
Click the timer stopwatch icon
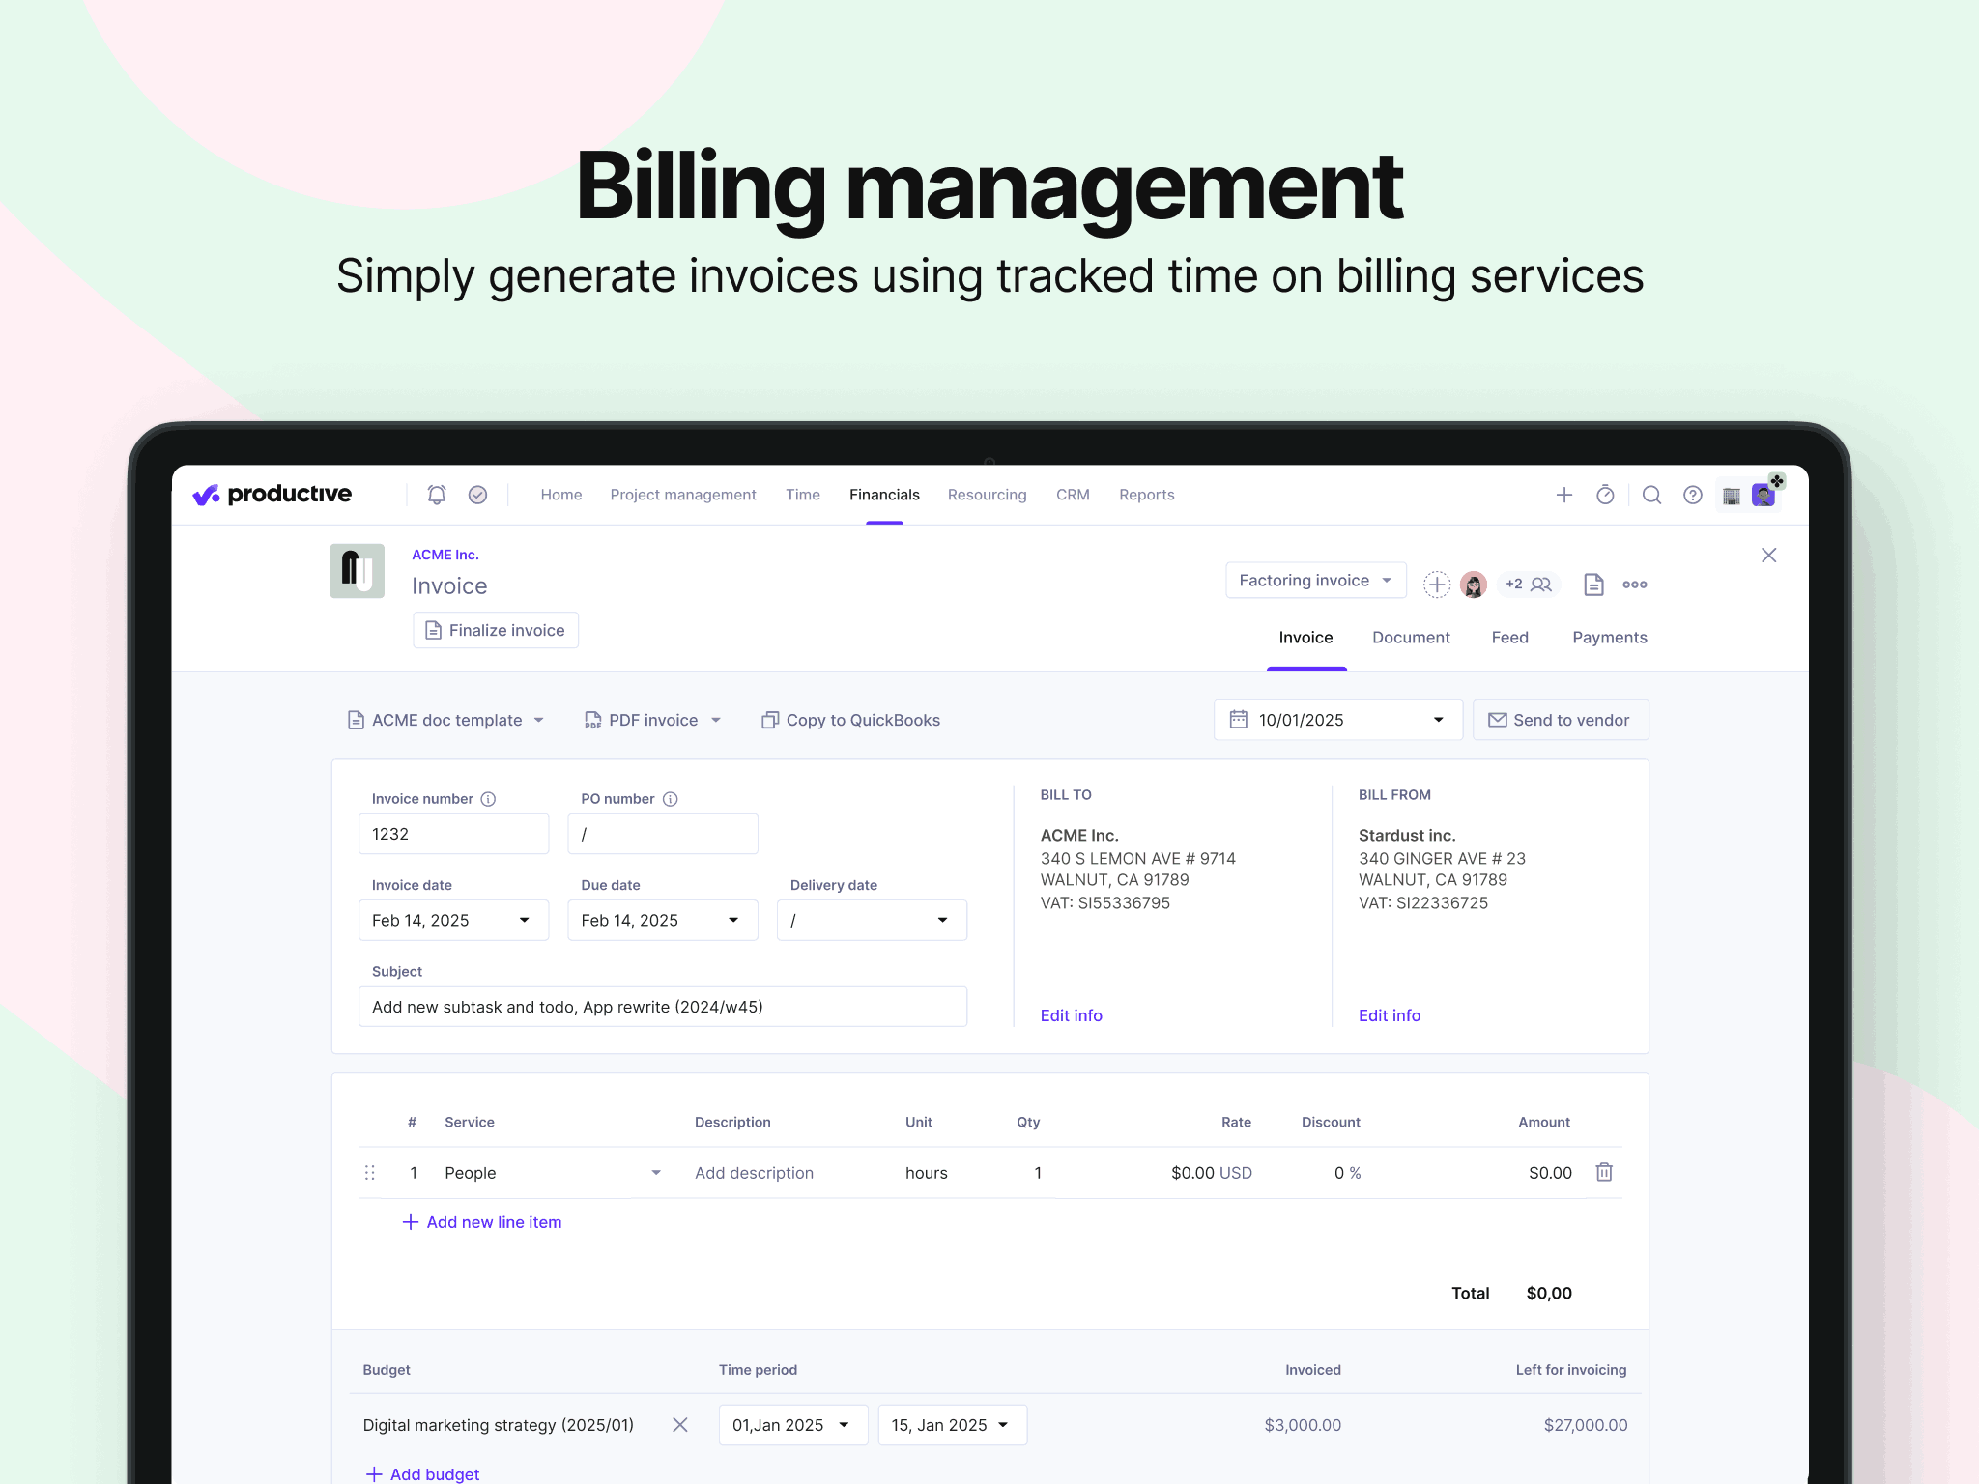(1605, 495)
